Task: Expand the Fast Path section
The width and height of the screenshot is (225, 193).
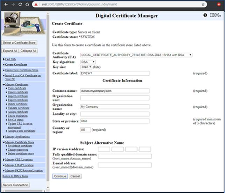Action: [x=4, y=59]
